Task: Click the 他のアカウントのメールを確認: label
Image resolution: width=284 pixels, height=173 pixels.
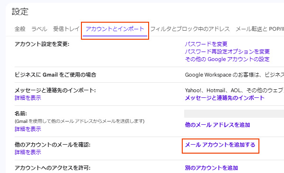Action: click(53, 145)
